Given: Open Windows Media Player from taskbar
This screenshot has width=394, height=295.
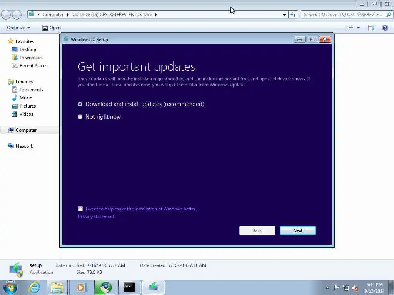Looking at the screenshot, I should pyautogui.click(x=81, y=287).
